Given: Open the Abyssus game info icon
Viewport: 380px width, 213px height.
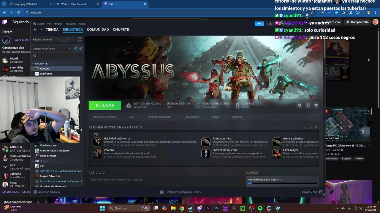Looking at the screenshot, I should point(308,105).
